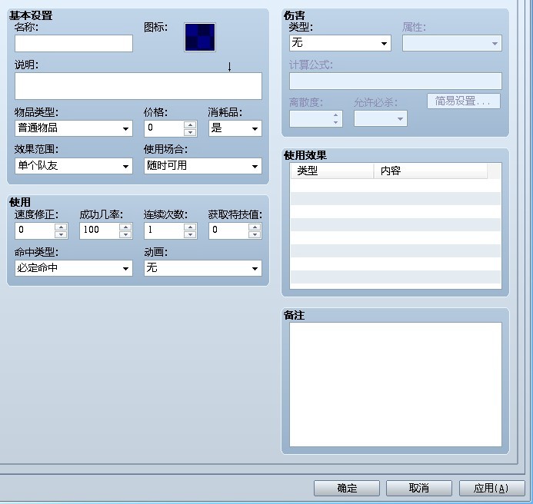Viewport: 533px width, 504px height.
Task: Open the 图标 icon picker thumbnail
Action: click(199, 37)
